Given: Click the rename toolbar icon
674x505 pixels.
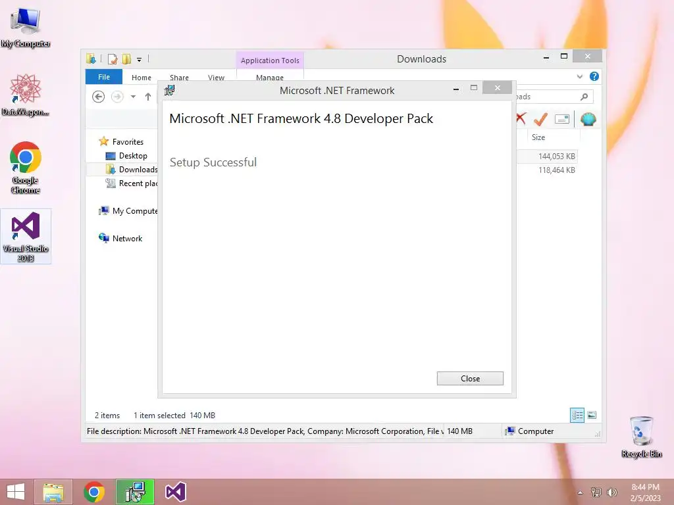Looking at the screenshot, I should (x=562, y=119).
